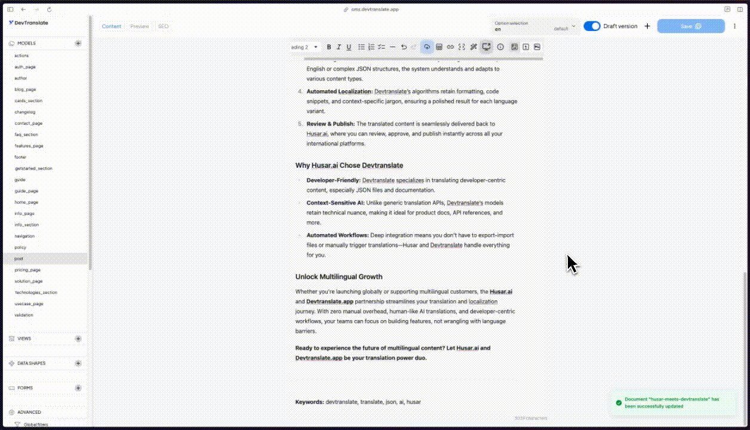The image size is (750, 430).
Task: Click the bold Husar.ai link in paragraph
Action: click(501, 291)
